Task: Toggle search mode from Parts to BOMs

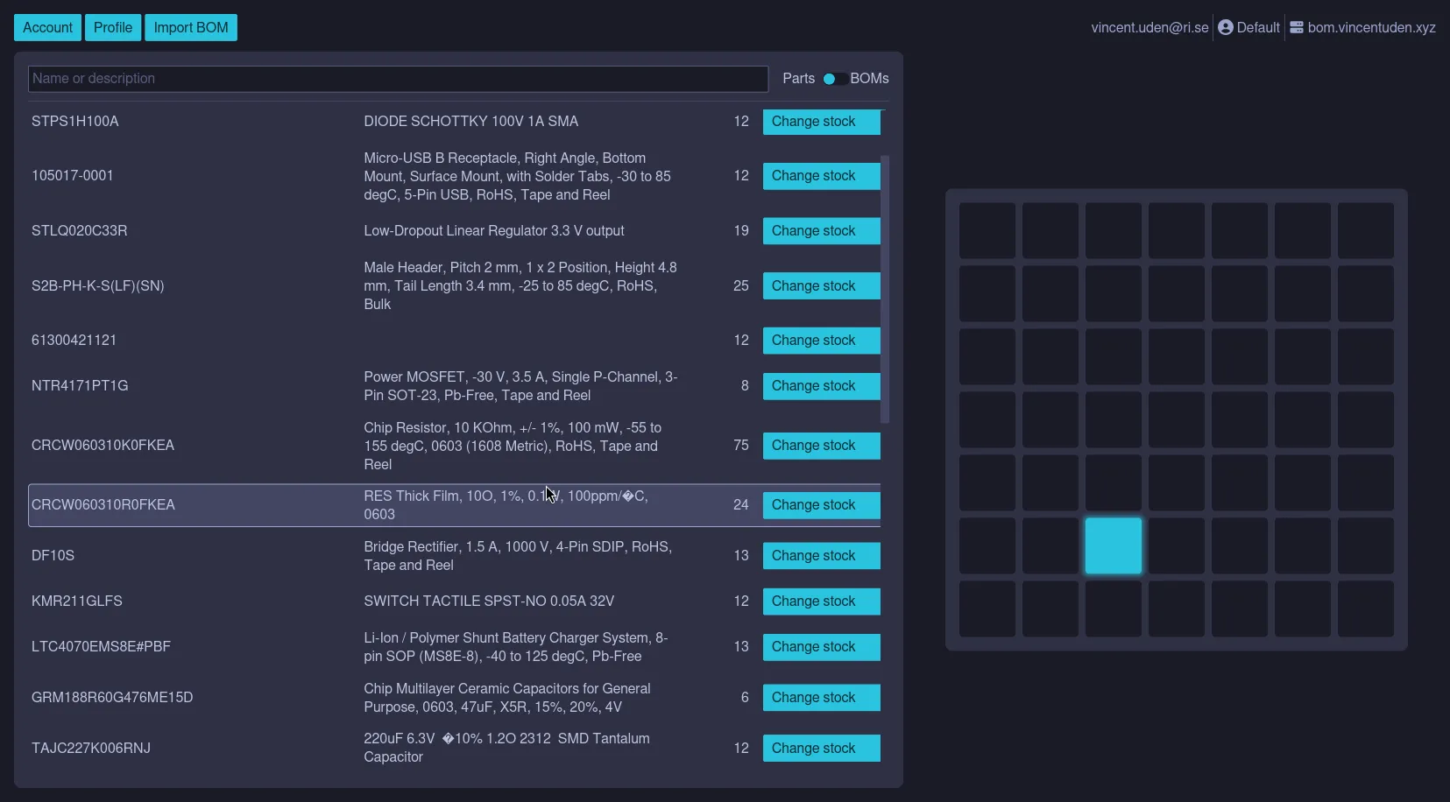Action: [x=831, y=79]
